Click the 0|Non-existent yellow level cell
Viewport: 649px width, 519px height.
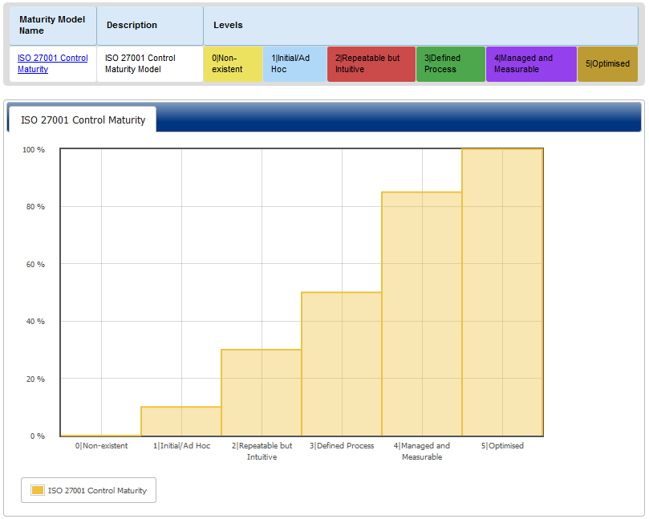click(233, 63)
